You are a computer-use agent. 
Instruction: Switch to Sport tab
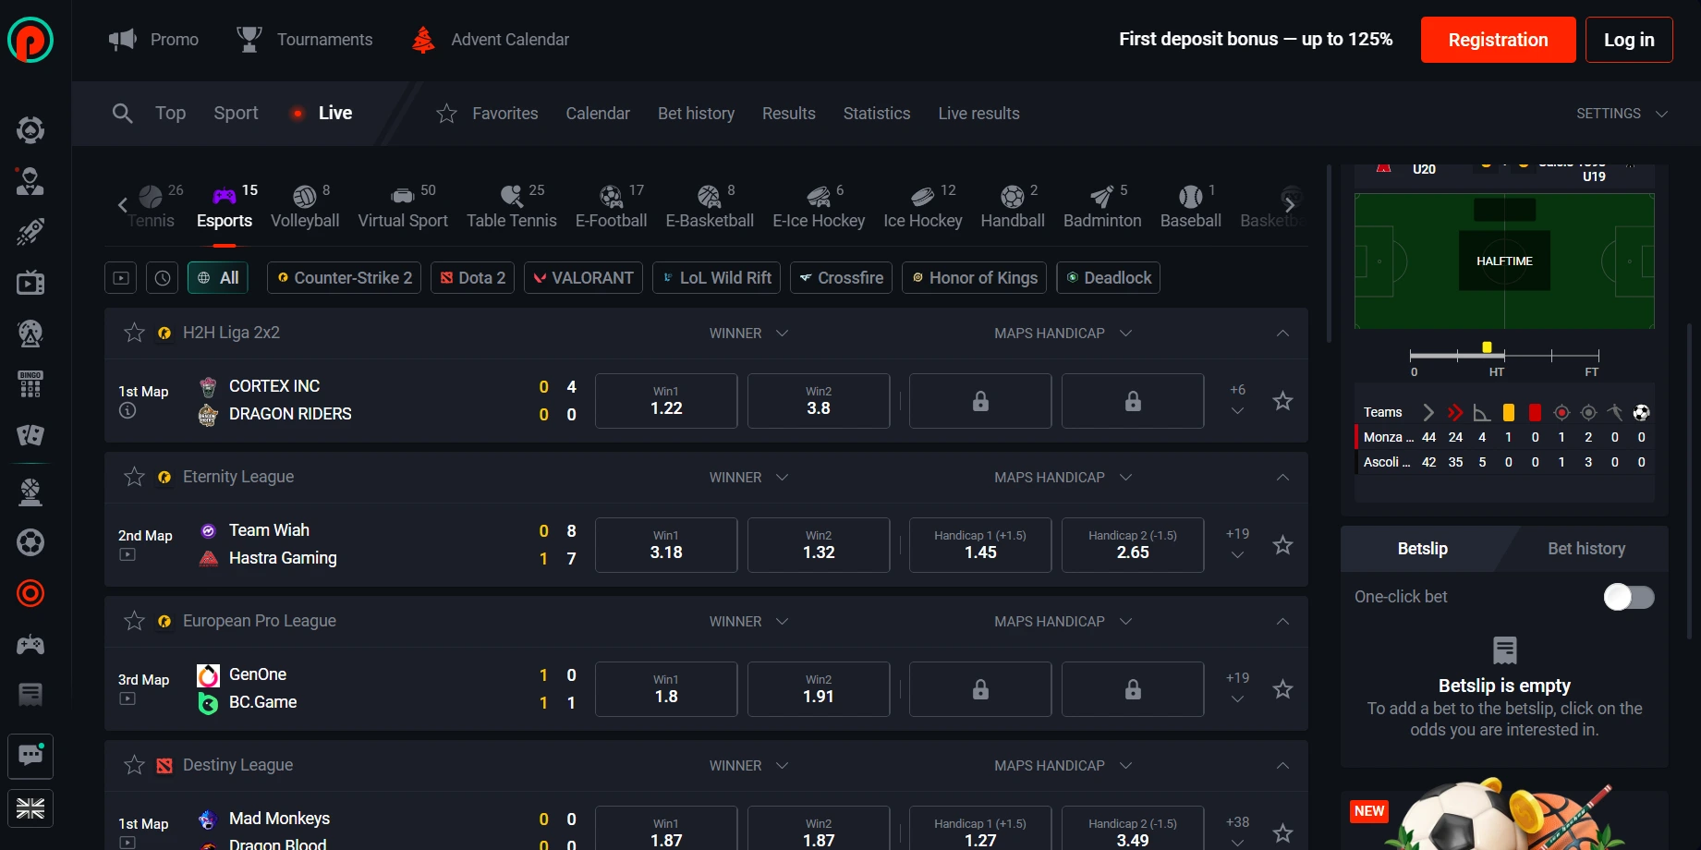[x=236, y=113]
